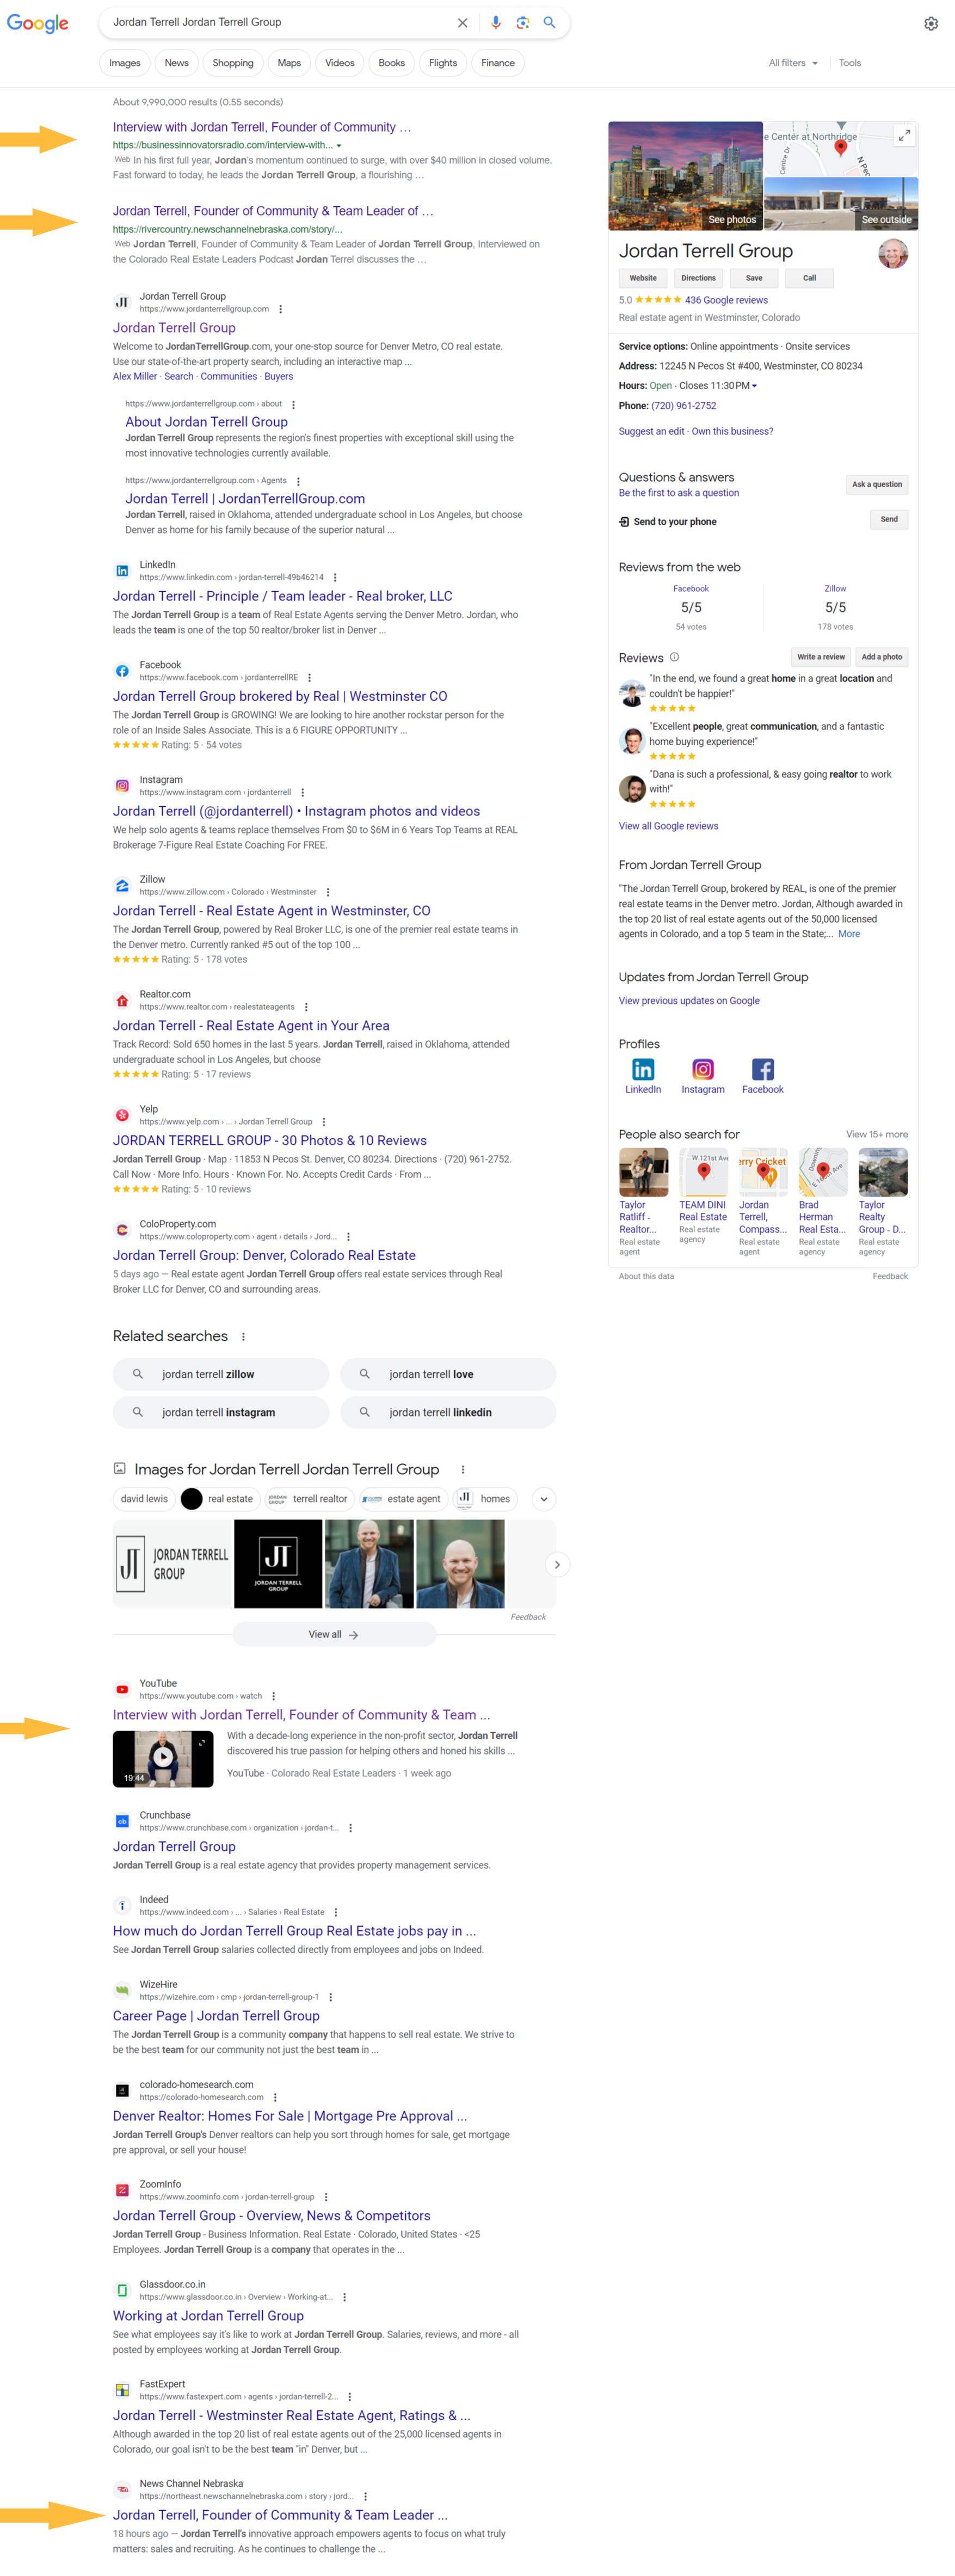Open more options for Related searches

pos(243,1337)
